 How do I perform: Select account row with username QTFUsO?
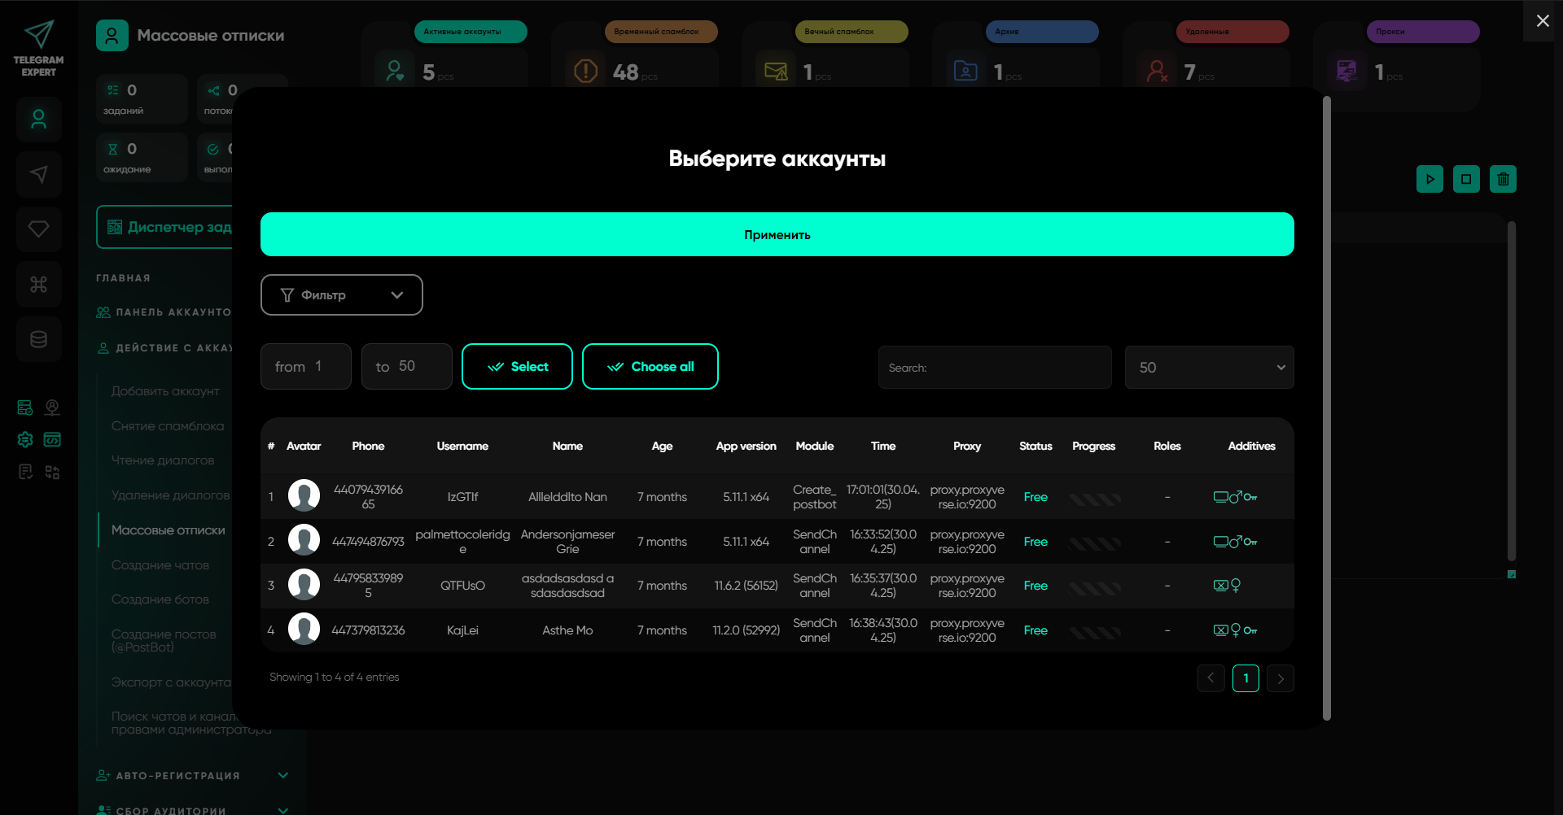point(462,586)
